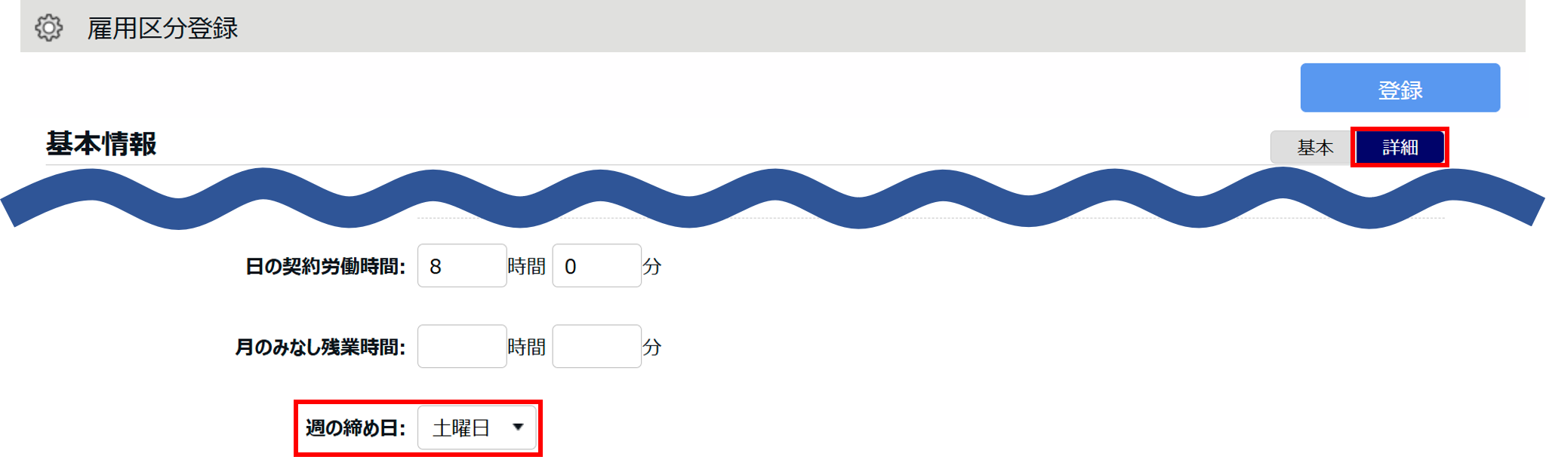Image resolution: width=1546 pixels, height=475 pixels.
Task: Click the 月のみなし残業時間 minutes field
Action: pos(596,347)
